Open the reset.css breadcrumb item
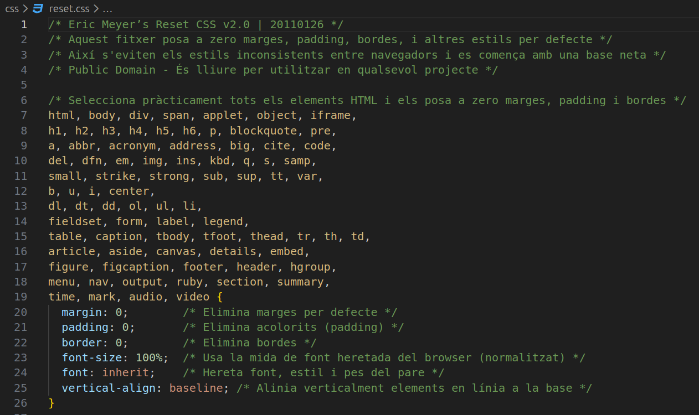Image resolution: width=699 pixels, height=415 pixels. coord(70,9)
